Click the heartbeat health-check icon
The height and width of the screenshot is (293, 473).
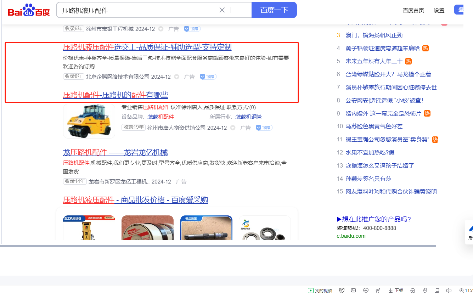(365, 291)
